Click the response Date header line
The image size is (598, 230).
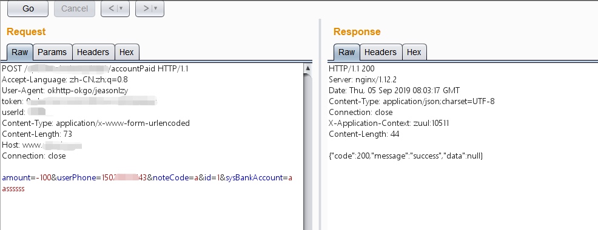[x=394, y=91]
